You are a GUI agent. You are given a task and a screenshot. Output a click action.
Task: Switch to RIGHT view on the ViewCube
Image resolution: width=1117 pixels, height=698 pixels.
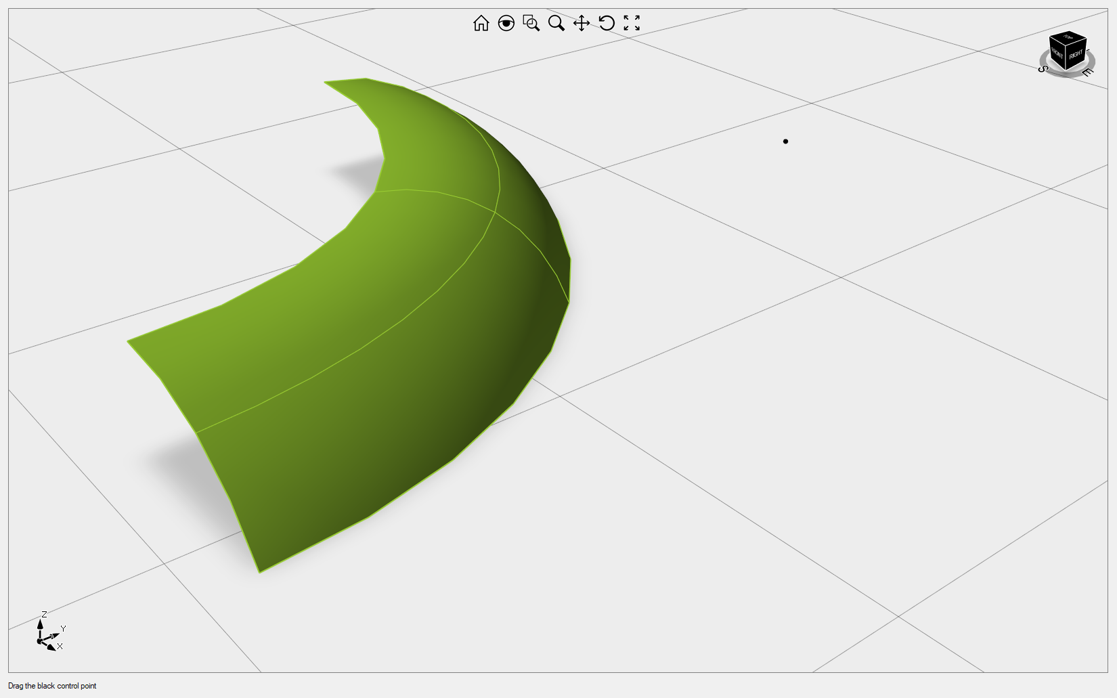[x=1076, y=54]
